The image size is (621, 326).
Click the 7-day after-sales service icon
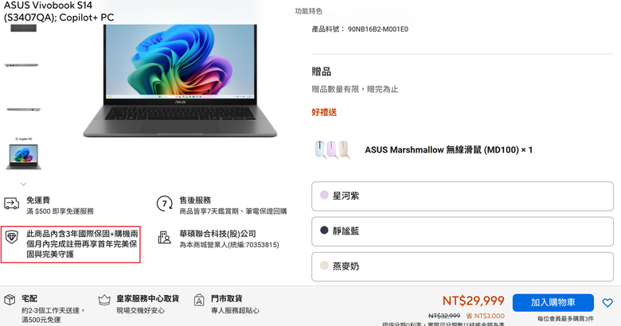click(164, 204)
